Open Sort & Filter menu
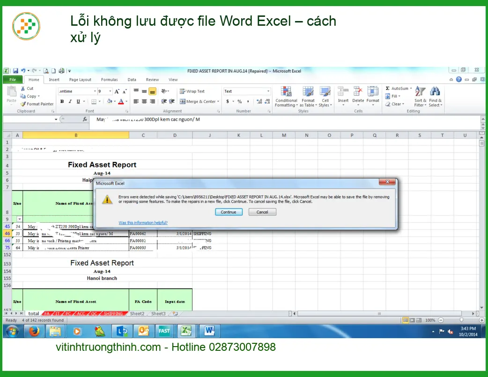Viewport: 488px width, 377px height. point(420,97)
